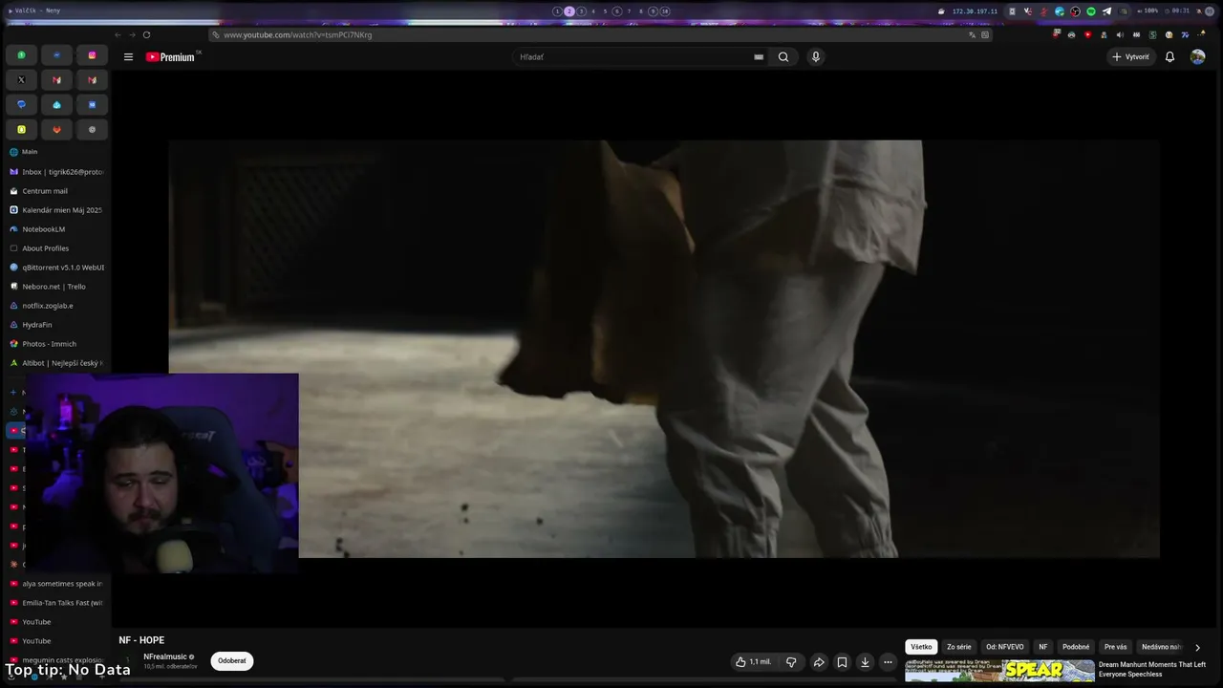Screen dimensions: 1223x688
Task: Open pinned X (Twitter) tab
Action: (21, 80)
